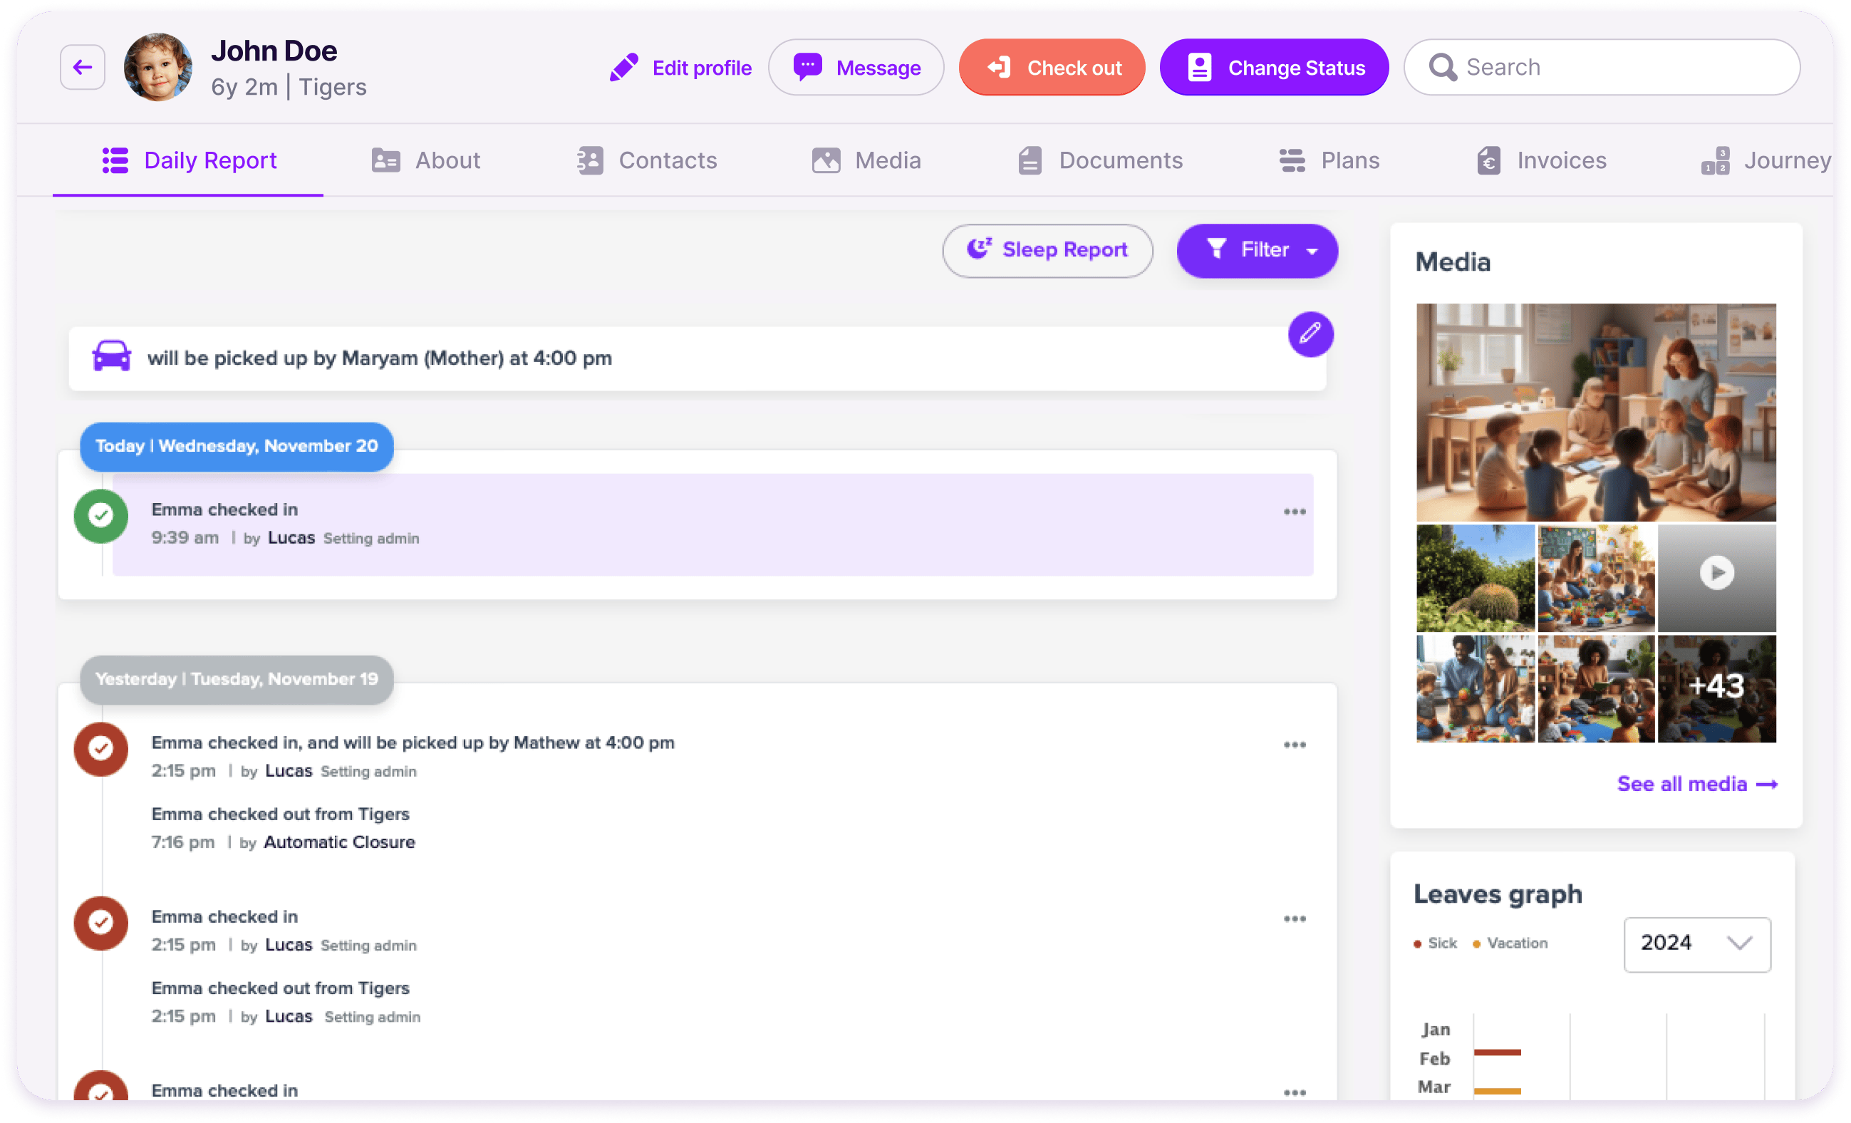Screen dimensions: 1851x1123
Task: Select the Daily Report tab
Action: click(x=189, y=160)
